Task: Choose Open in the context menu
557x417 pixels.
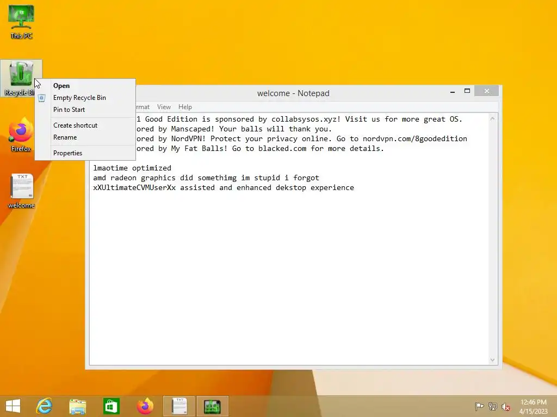Action: pyautogui.click(x=85, y=86)
